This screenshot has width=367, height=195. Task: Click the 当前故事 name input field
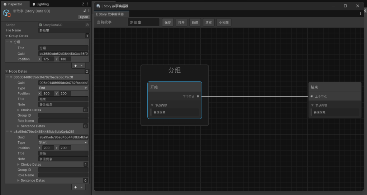[143, 23]
